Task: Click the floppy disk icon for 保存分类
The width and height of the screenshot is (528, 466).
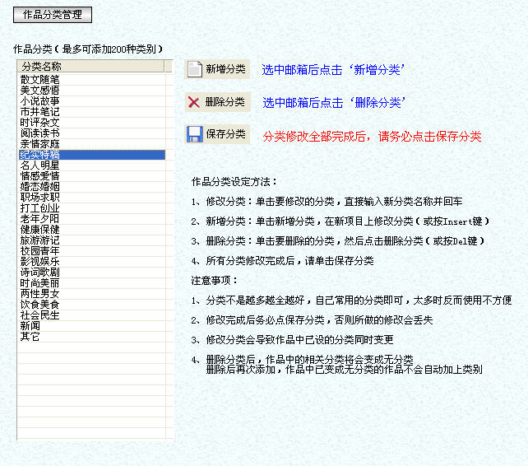Action: click(x=195, y=134)
